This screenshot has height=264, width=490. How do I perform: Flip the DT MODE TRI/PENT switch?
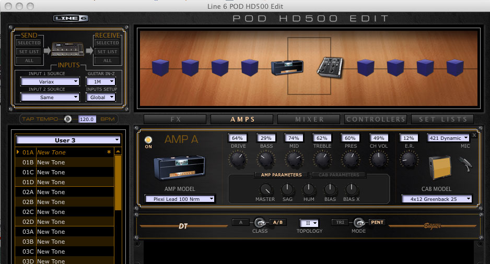[359, 222]
